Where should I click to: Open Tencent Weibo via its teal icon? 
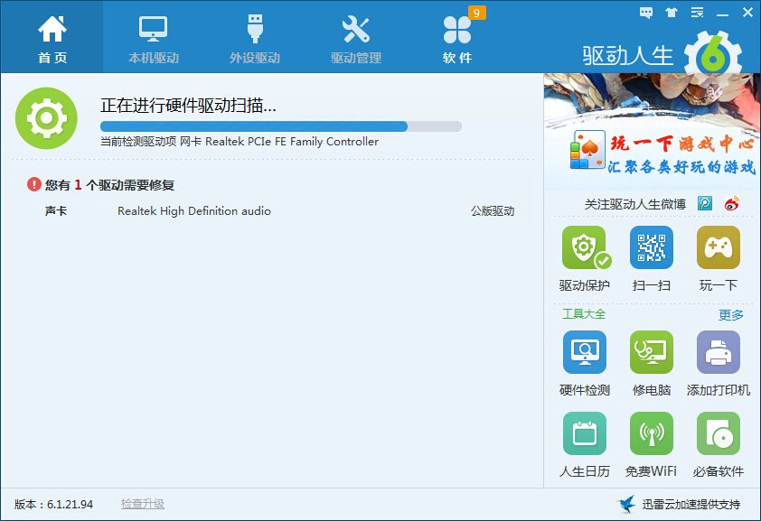click(x=705, y=203)
